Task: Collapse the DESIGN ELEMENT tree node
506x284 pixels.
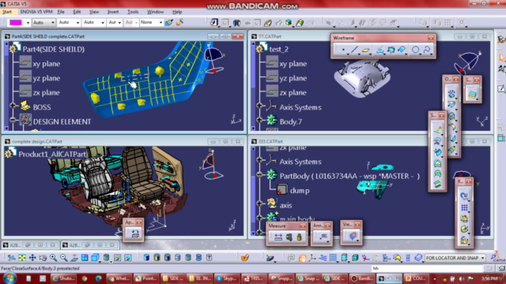Action: [x=13, y=120]
